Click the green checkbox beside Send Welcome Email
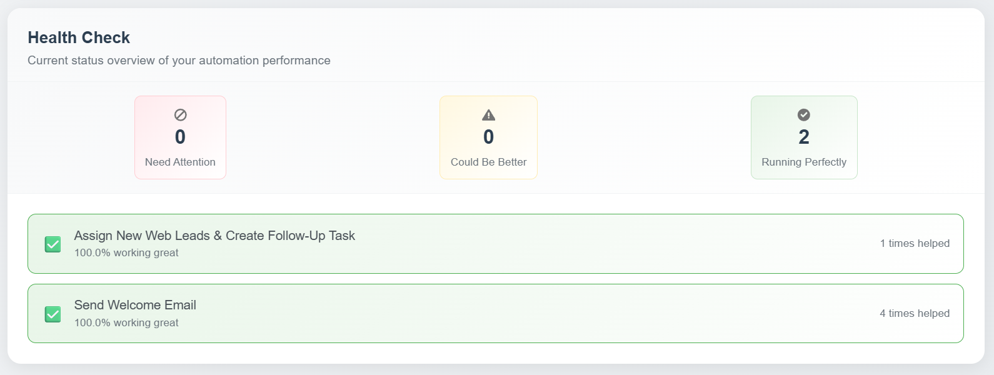994x375 pixels. coord(53,313)
